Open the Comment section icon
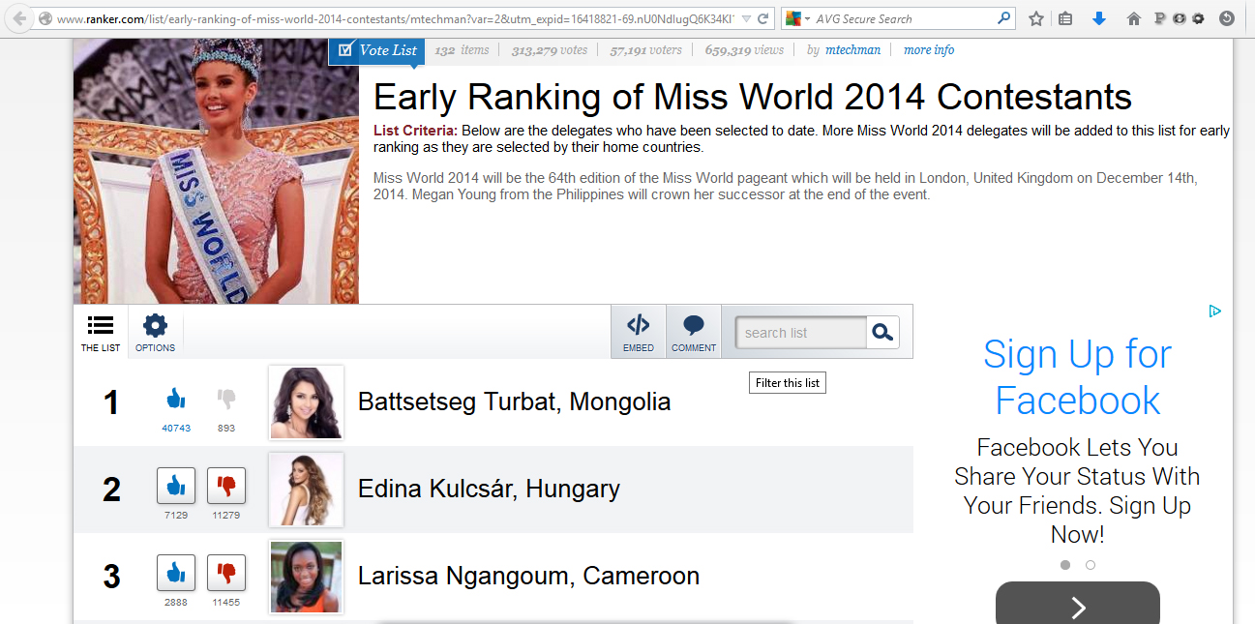1255x624 pixels. 693,332
